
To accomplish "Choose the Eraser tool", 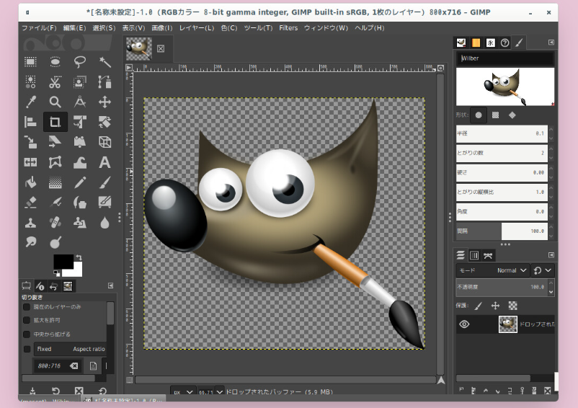I will point(30,203).
